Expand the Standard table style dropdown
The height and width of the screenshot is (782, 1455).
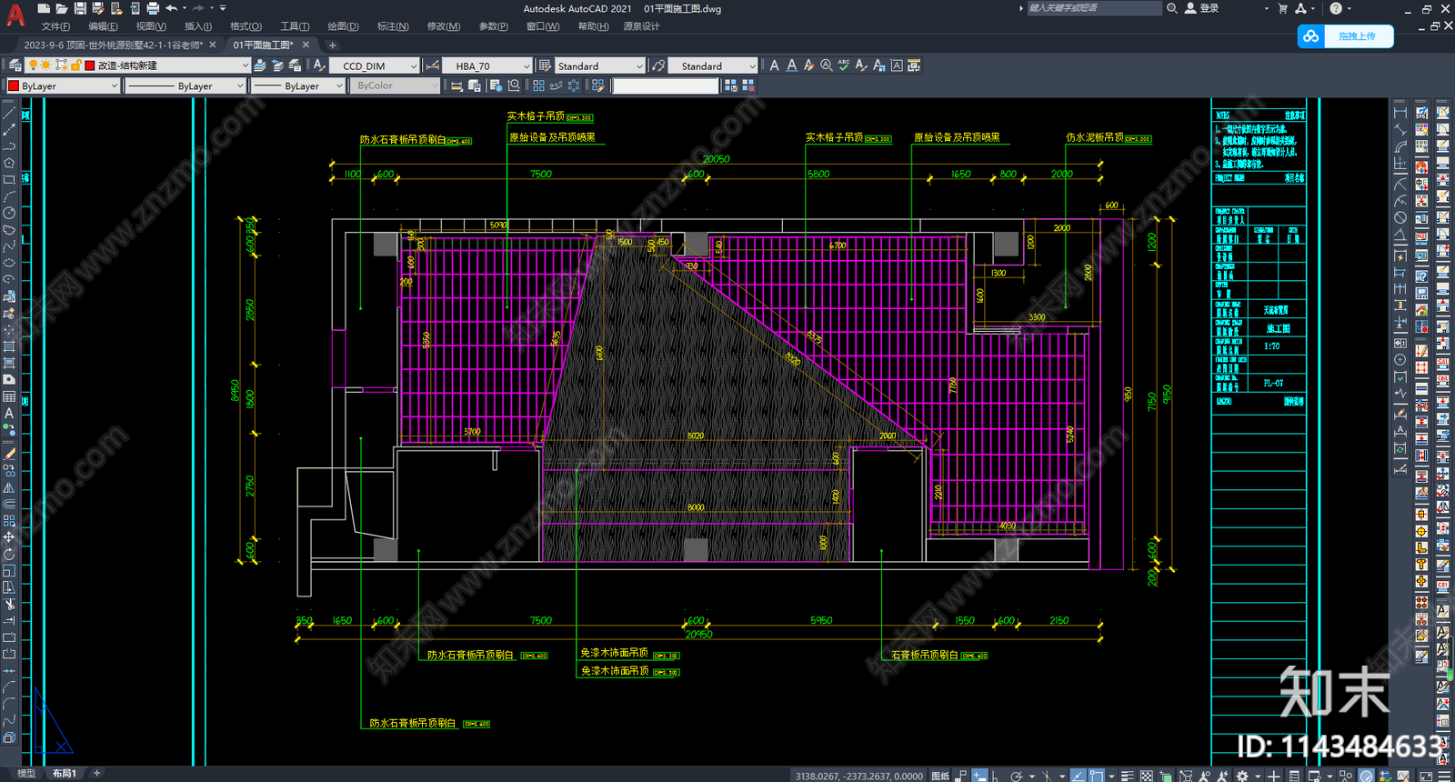(x=639, y=65)
